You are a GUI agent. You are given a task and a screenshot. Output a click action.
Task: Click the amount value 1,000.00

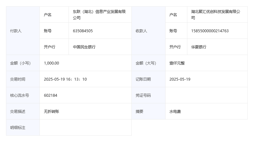click(51, 63)
